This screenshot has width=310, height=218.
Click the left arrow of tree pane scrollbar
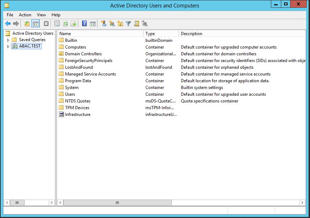(7, 202)
